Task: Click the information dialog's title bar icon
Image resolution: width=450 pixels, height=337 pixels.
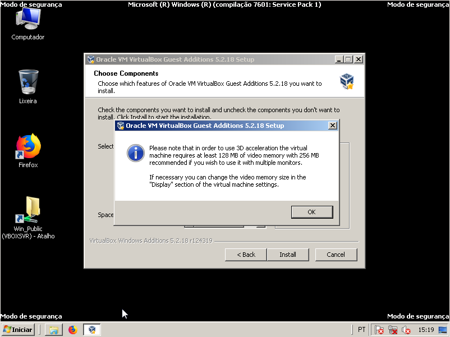Action: (121, 126)
